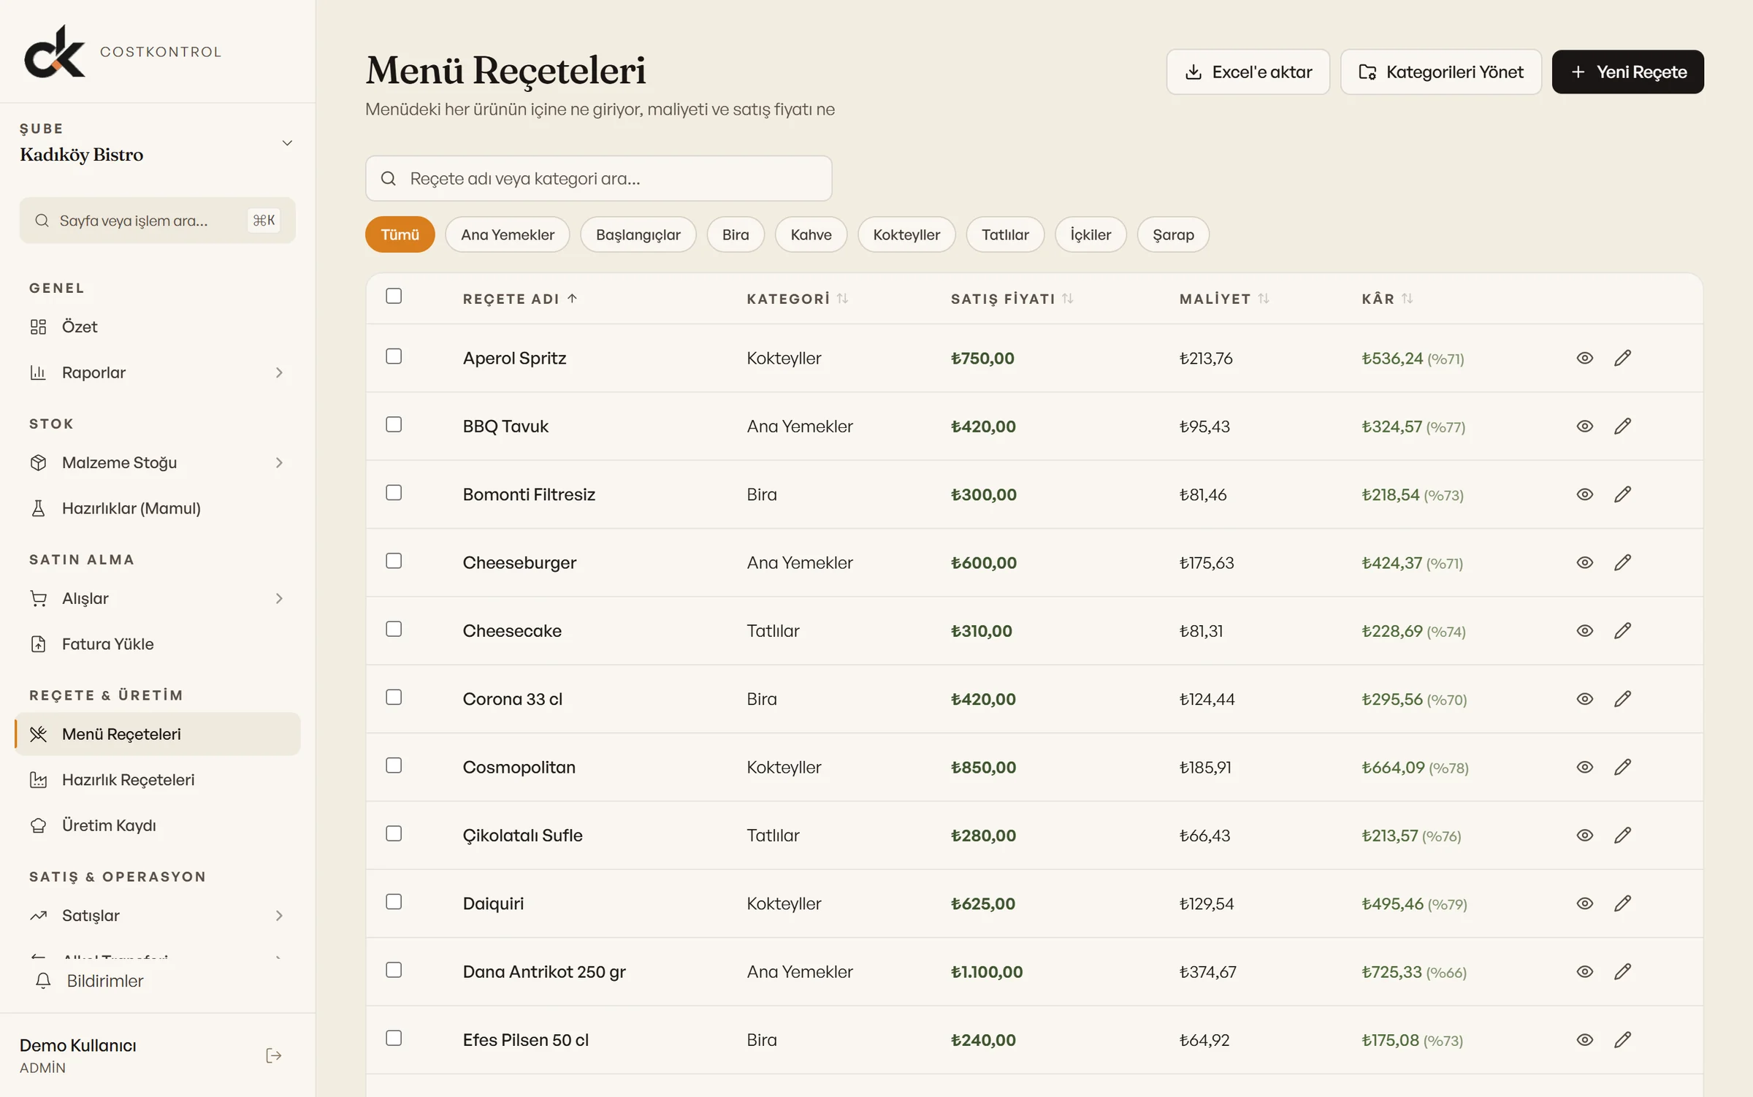Image resolution: width=1753 pixels, height=1097 pixels.
Task: Click the logout icon next to Demo Kullanıcı
Action: point(274,1055)
